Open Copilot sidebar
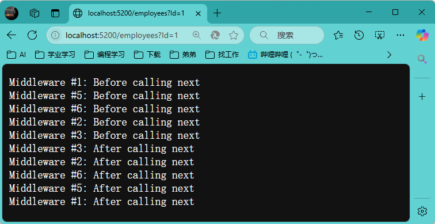The width and height of the screenshot is (435, 224). 422,35
